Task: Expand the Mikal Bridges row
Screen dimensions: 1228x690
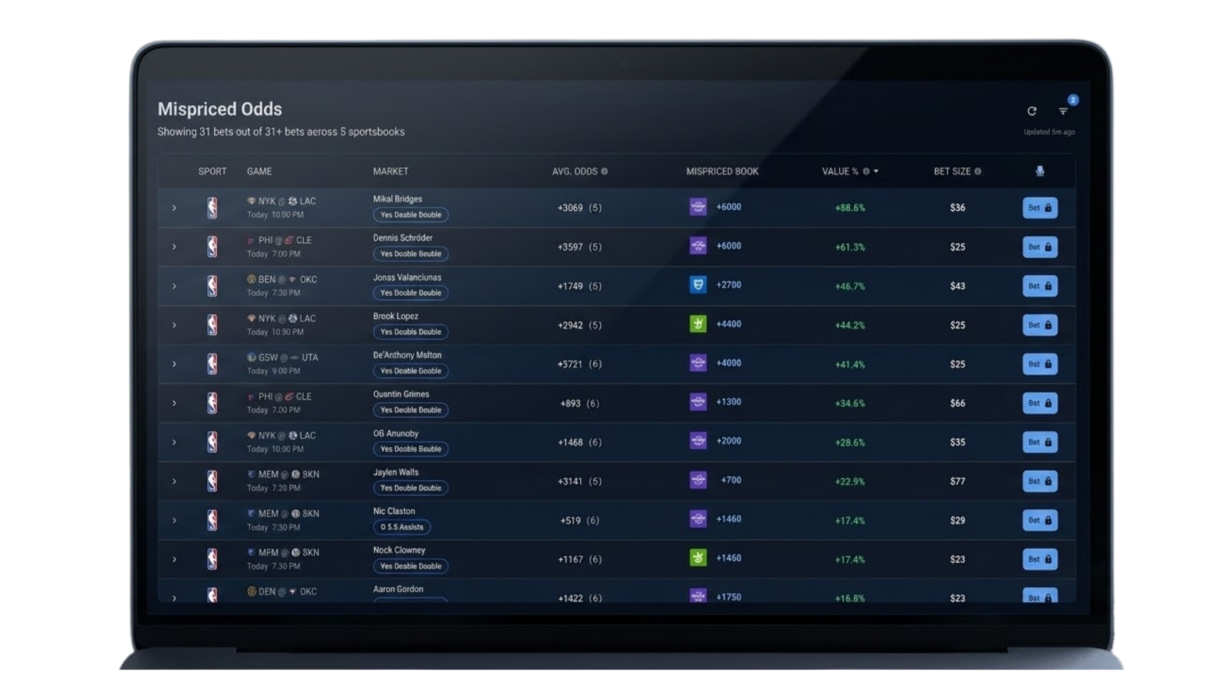Action: 174,208
